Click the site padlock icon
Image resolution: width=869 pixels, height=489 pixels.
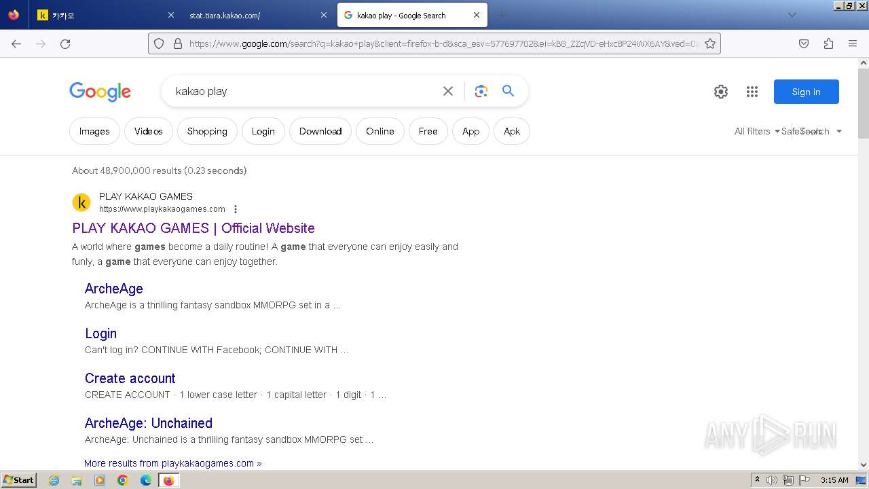[178, 43]
